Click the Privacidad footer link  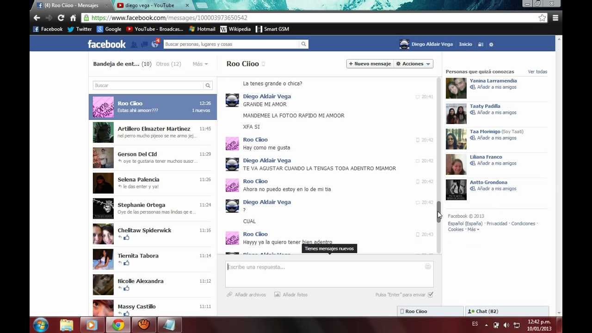497,223
